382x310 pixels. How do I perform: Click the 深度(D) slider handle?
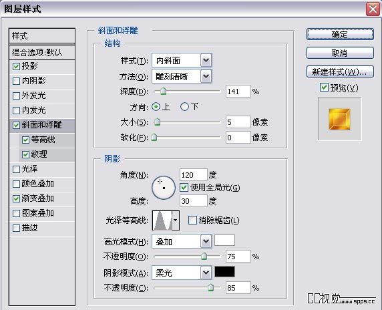(164, 91)
